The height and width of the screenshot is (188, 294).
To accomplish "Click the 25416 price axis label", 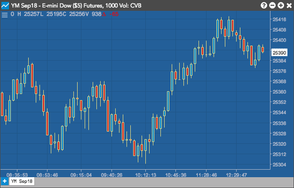I will (x=279, y=19).
